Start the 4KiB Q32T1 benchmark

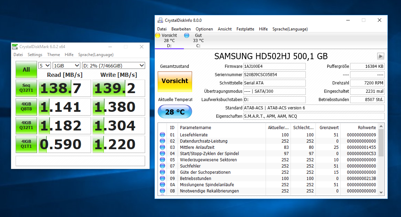(x=26, y=126)
